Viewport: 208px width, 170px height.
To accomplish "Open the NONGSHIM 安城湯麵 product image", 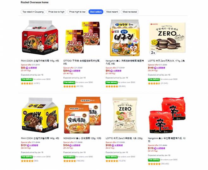I will [x=83, y=115].
